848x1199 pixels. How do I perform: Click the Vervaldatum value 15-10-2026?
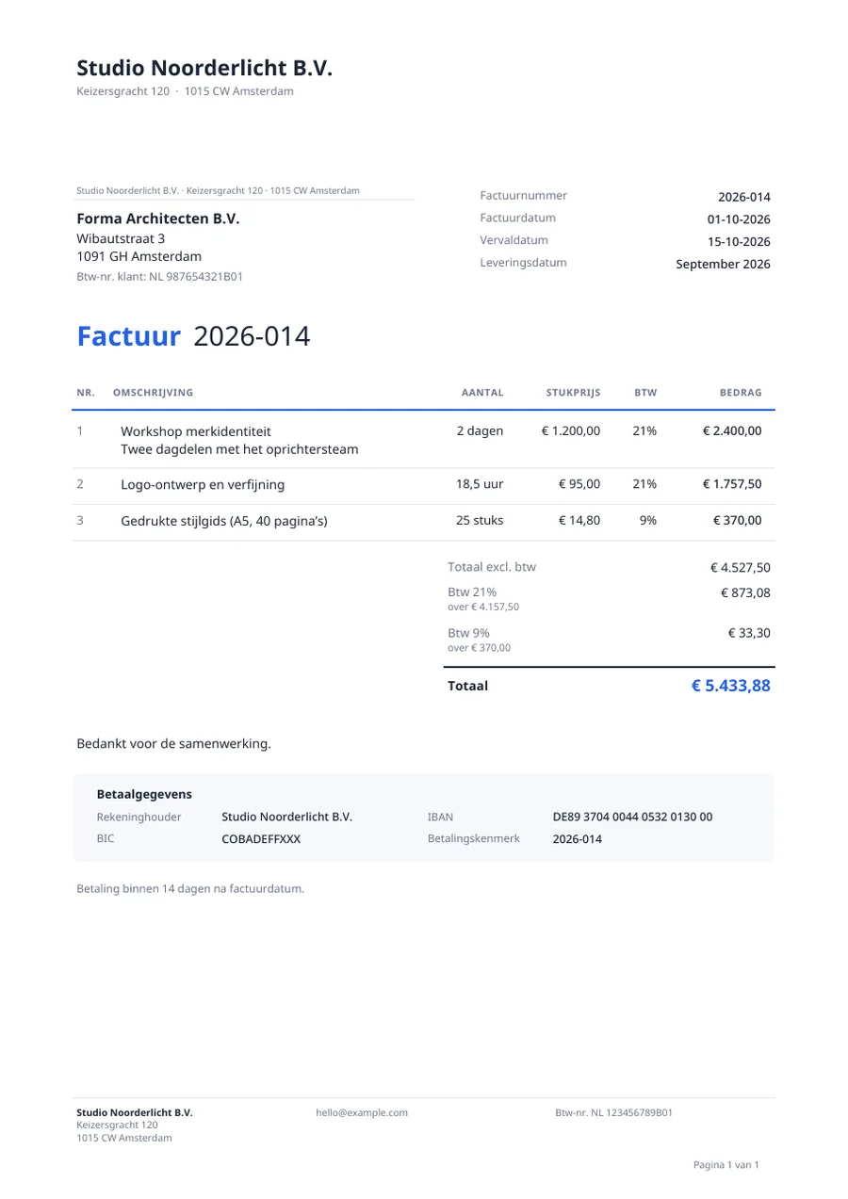click(739, 241)
